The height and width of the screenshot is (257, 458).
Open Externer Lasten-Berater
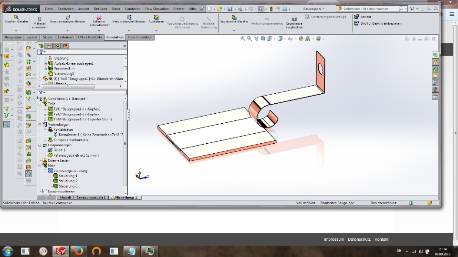99,21
